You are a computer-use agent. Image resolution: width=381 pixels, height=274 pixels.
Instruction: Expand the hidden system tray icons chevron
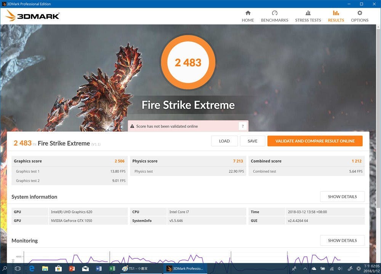click(x=305, y=268)
